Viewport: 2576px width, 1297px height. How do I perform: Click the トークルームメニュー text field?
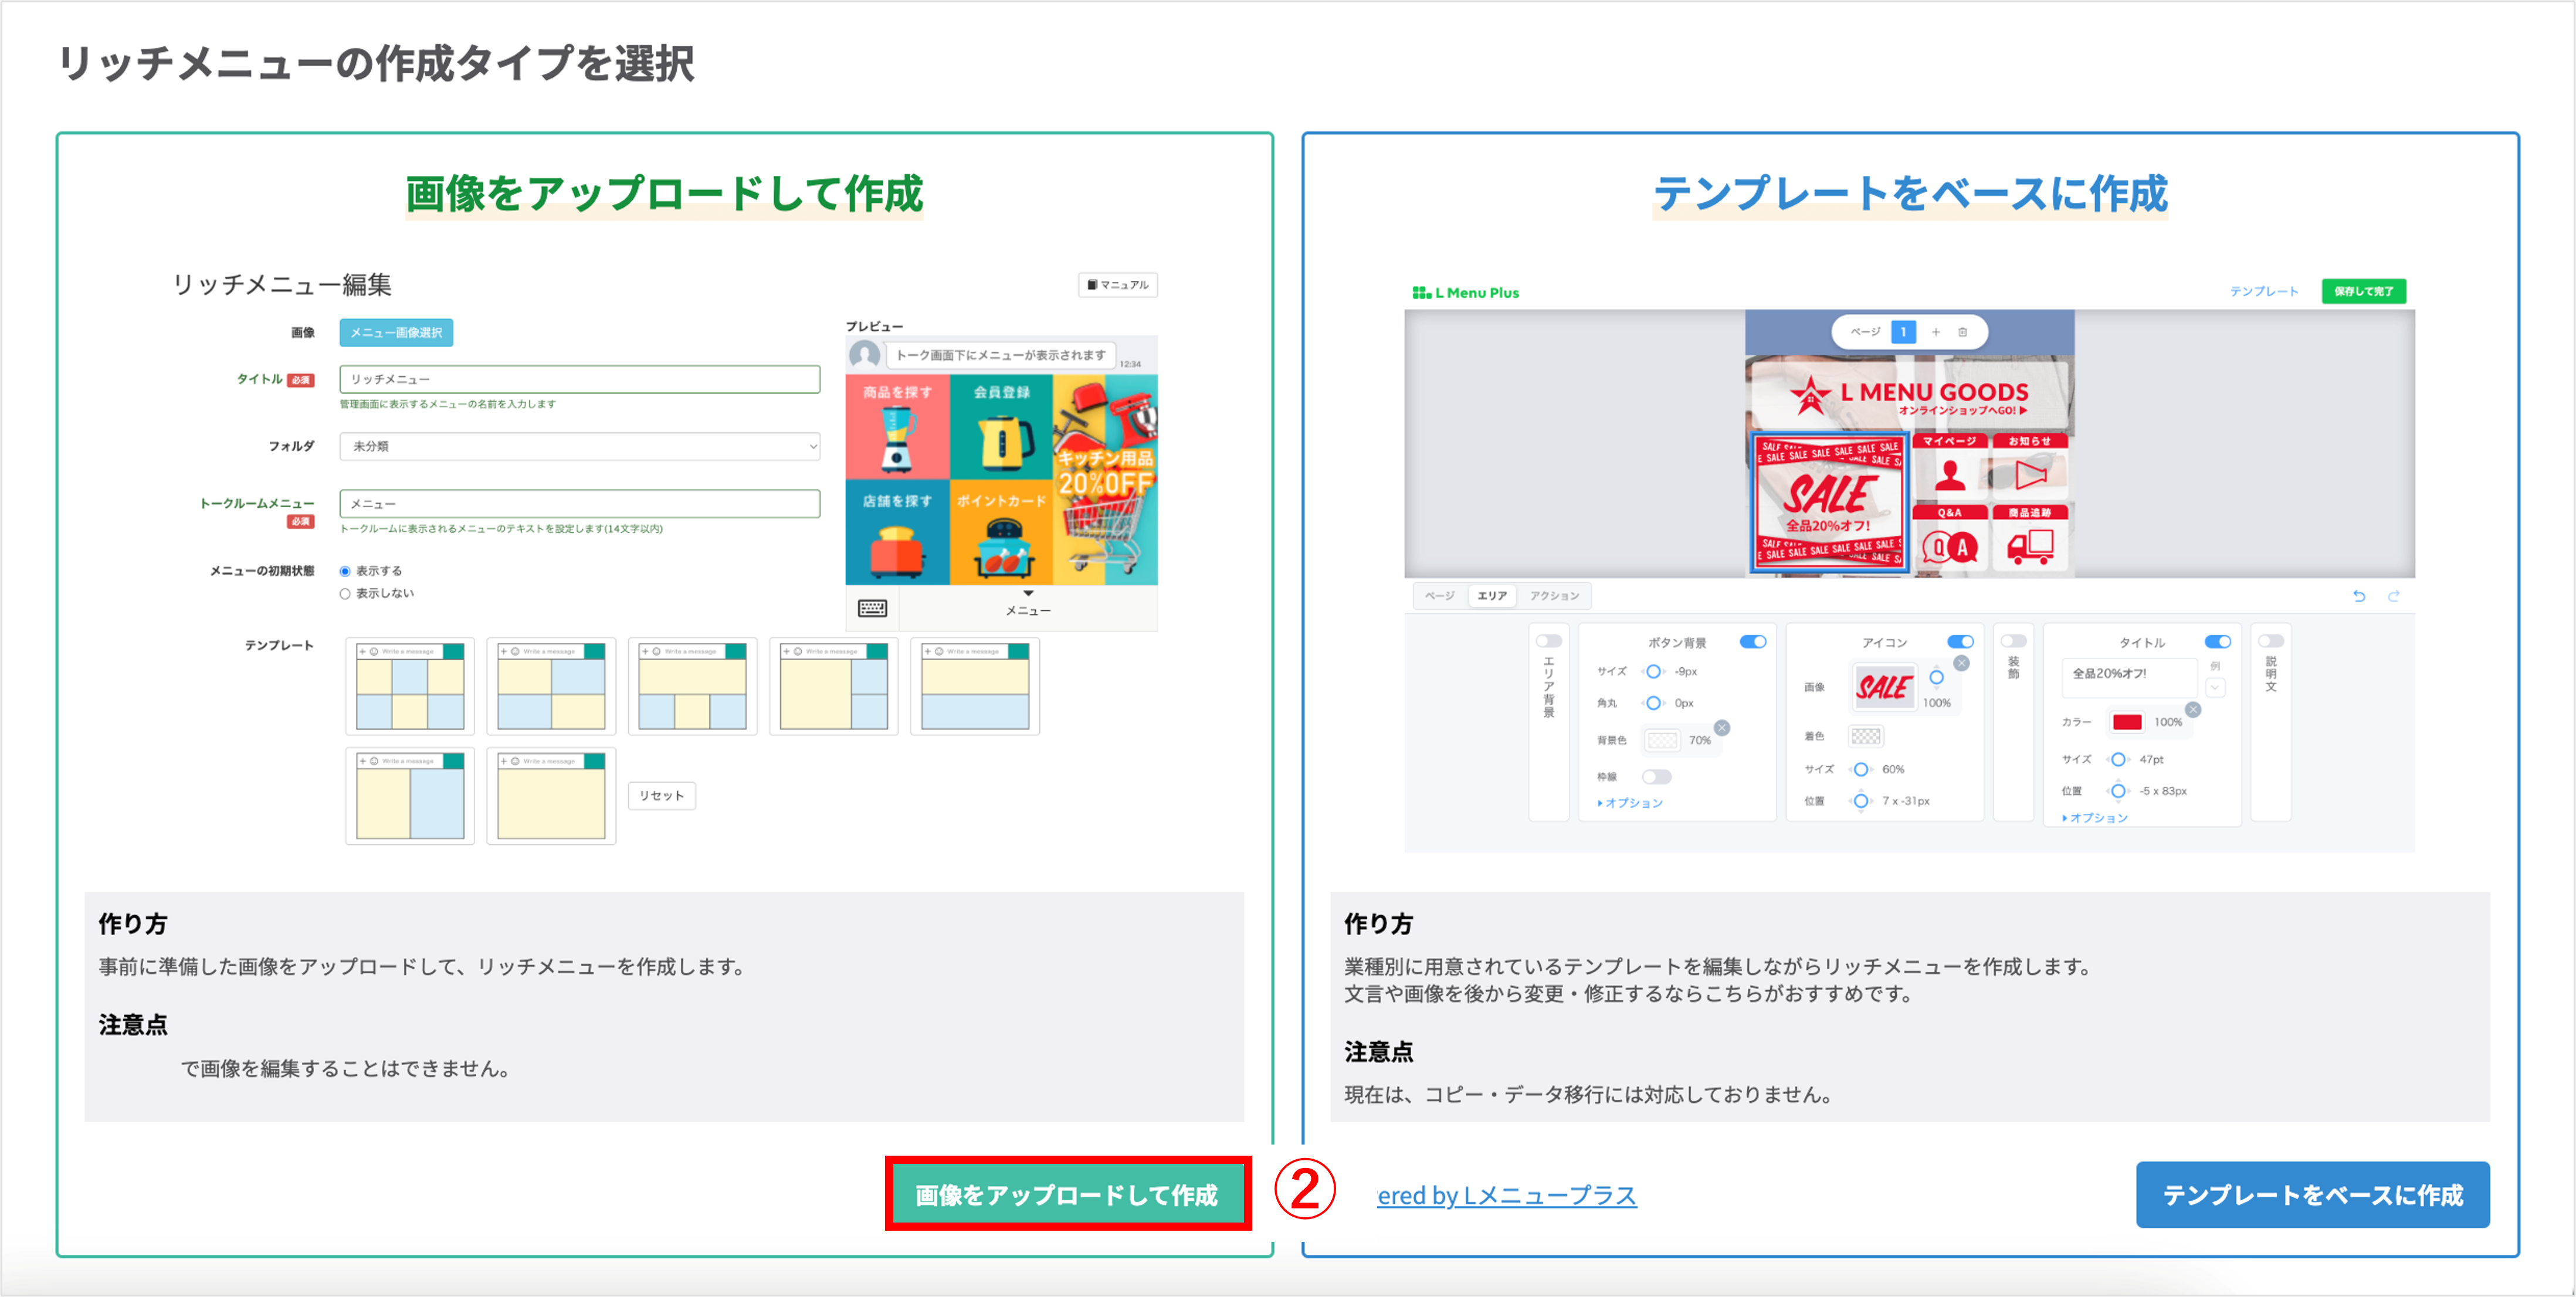pos(580,504)
